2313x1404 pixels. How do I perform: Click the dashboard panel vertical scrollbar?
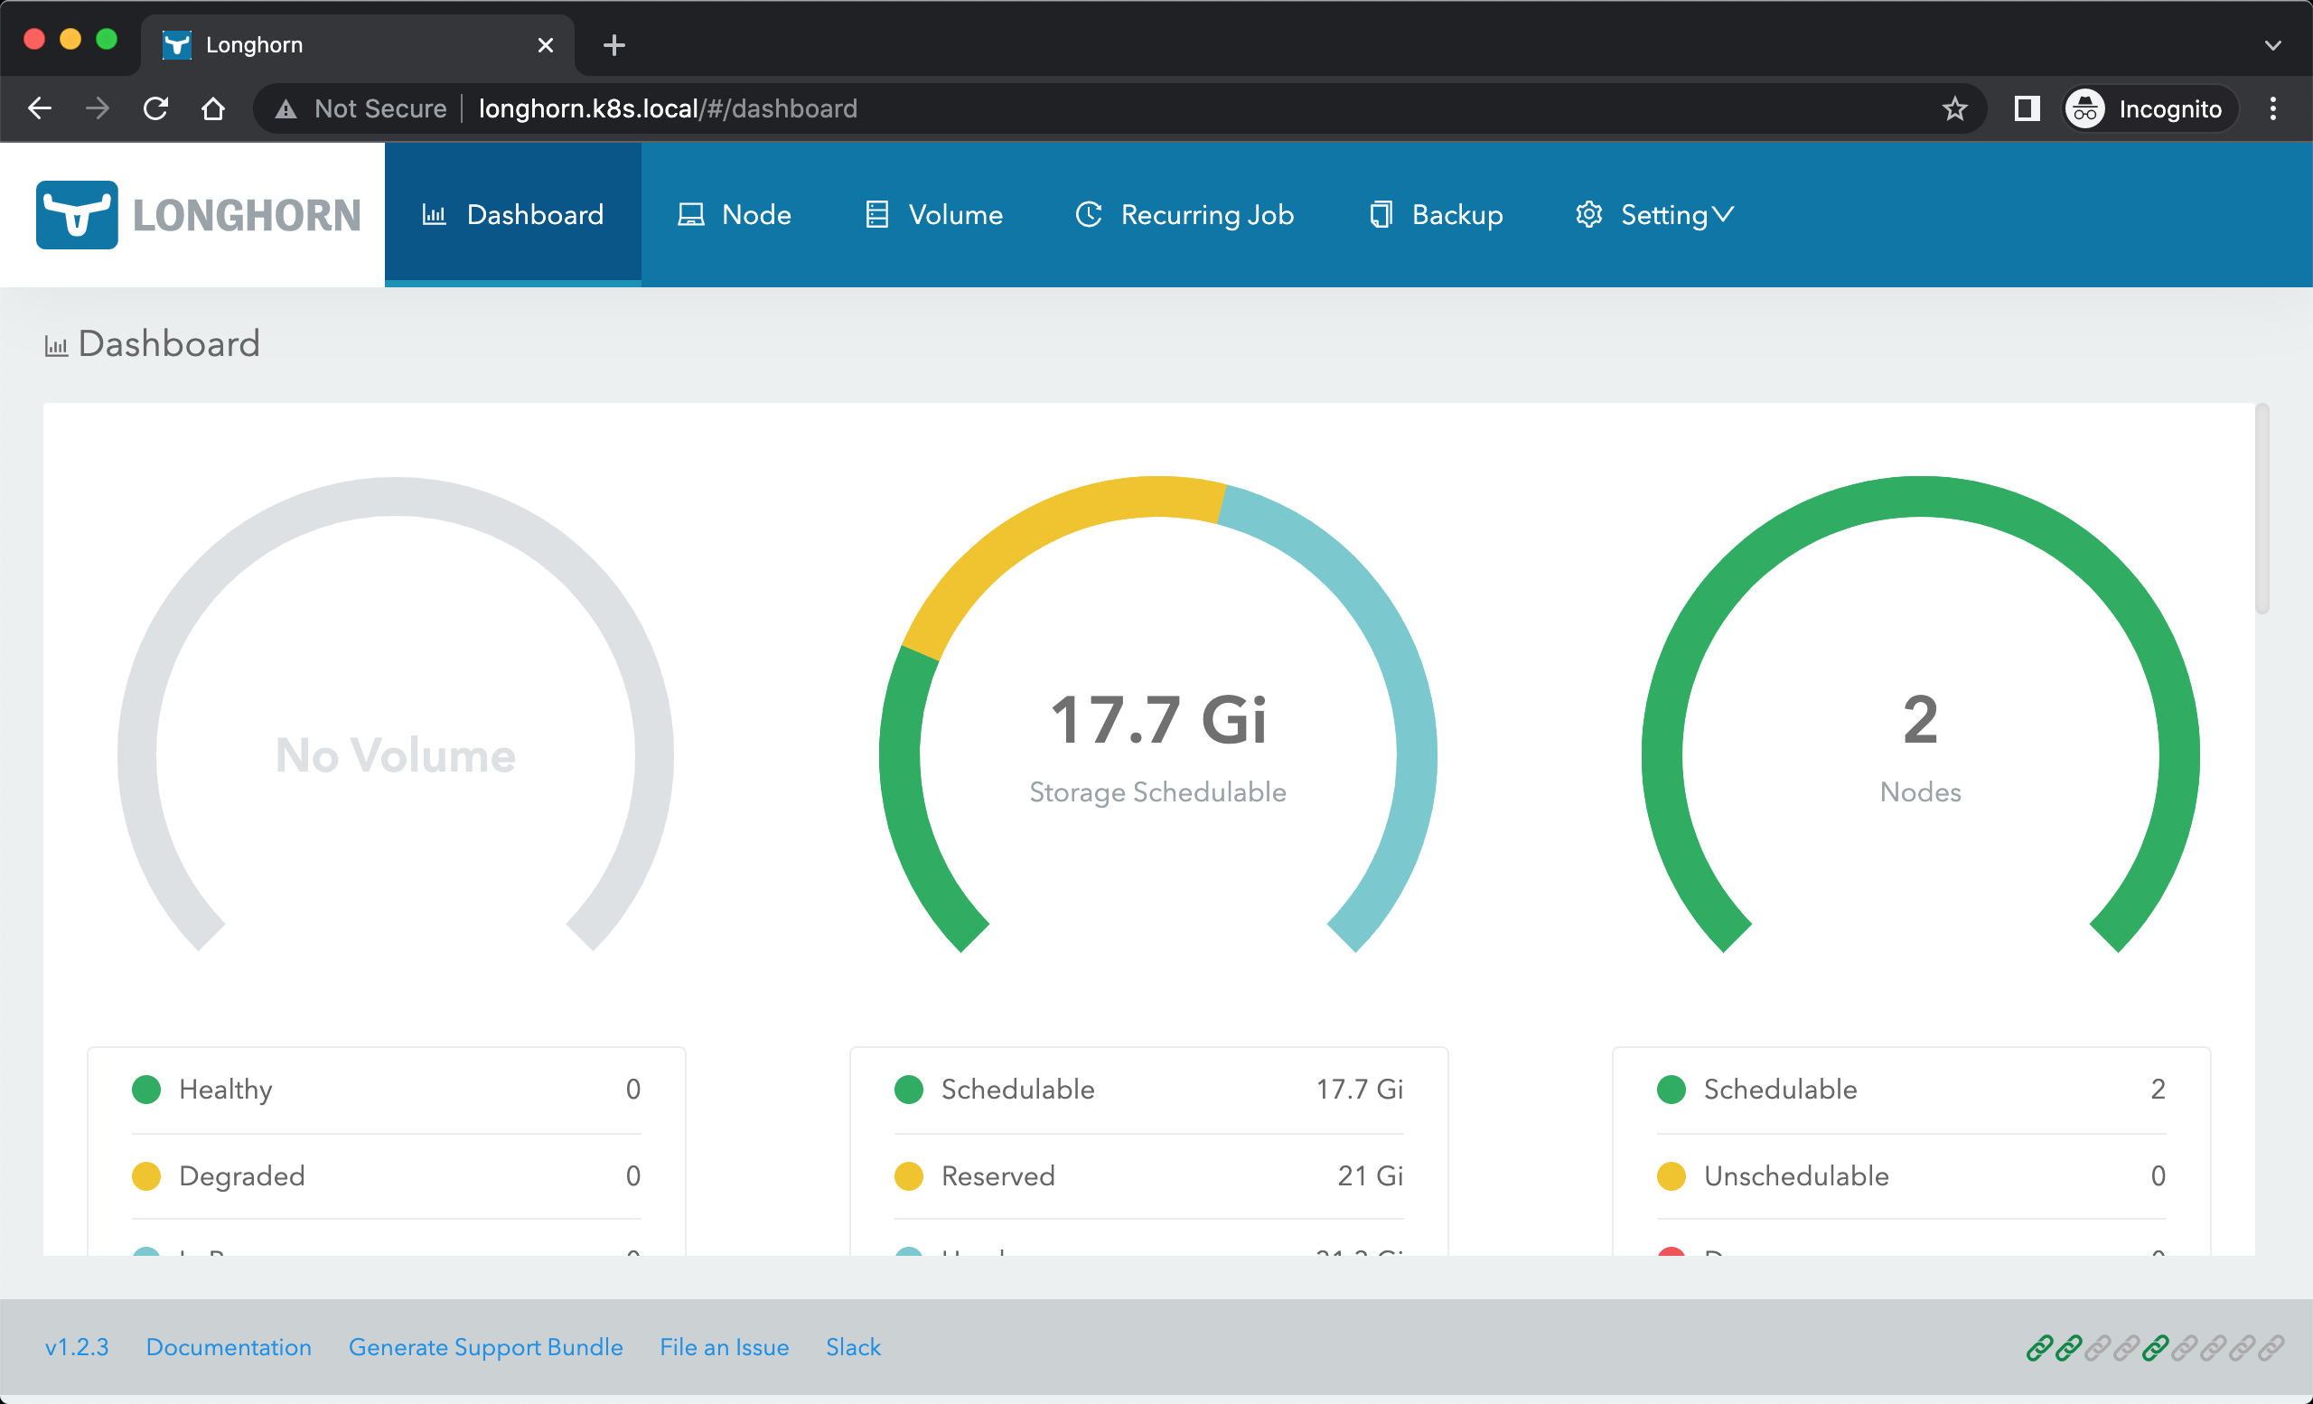click(2262, 508)
